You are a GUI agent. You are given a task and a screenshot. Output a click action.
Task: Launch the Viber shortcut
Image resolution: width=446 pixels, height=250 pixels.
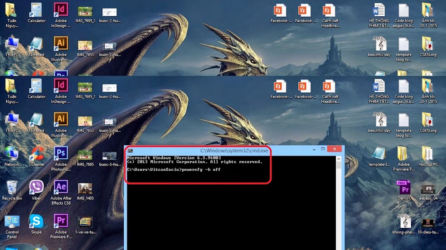tap(36, 190)
